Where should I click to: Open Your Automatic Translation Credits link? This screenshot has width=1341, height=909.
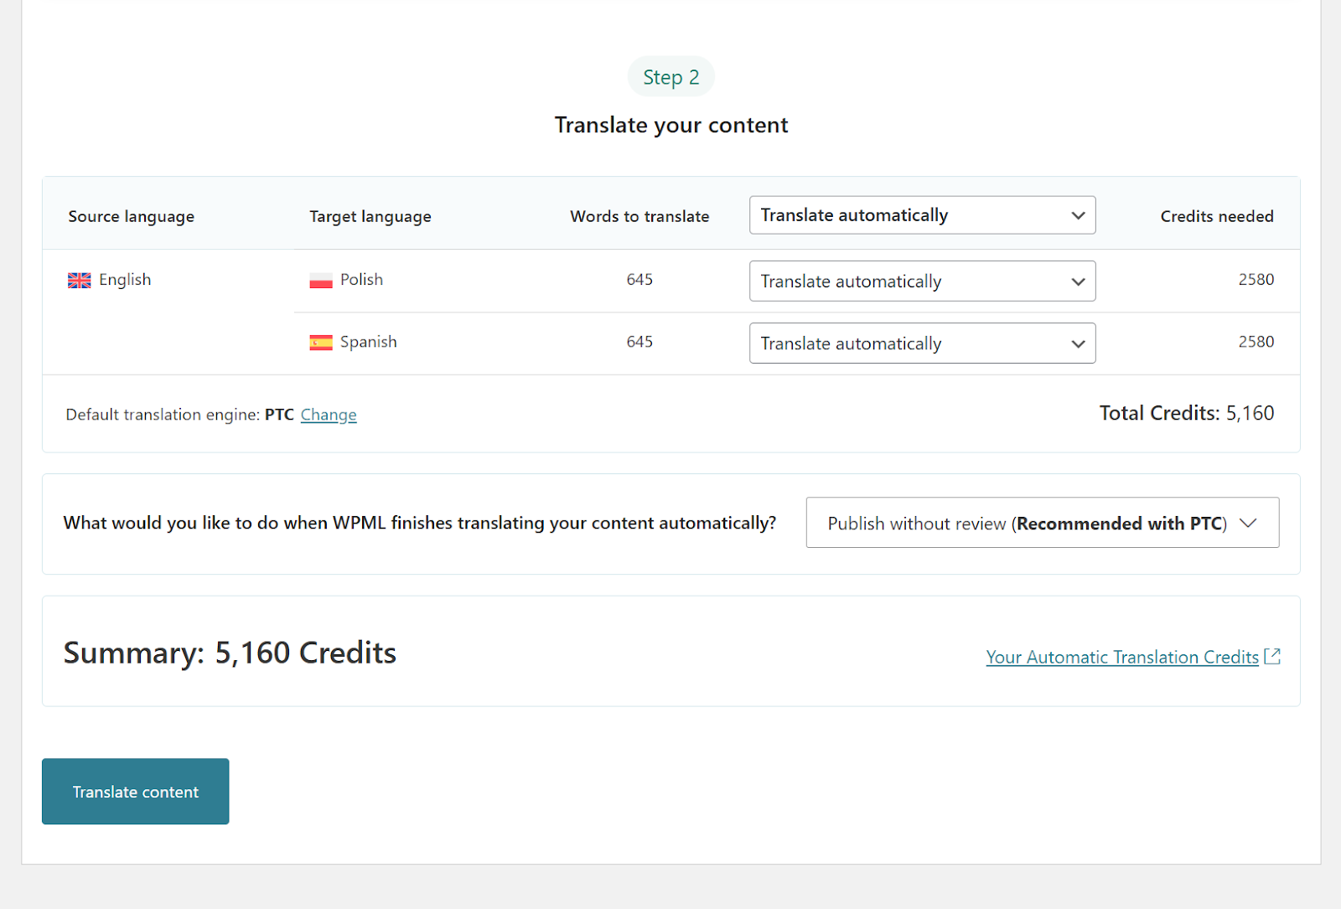click(x=1121, y=658)
